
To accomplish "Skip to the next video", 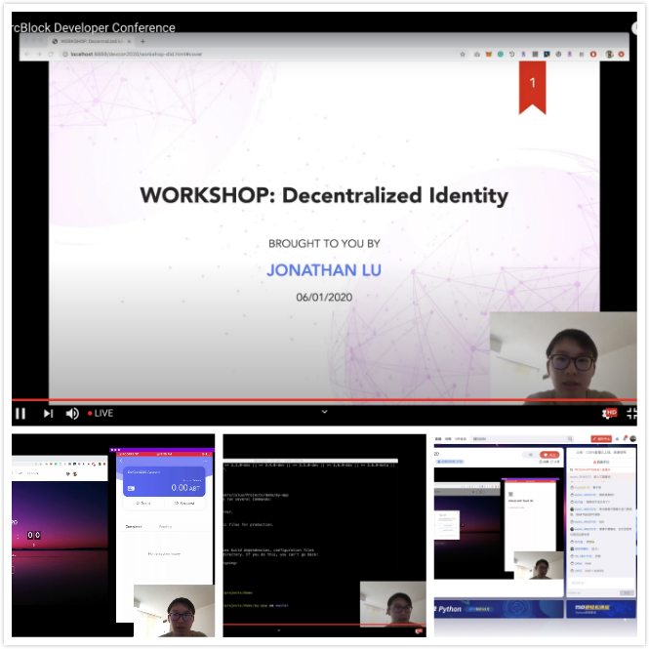I will (x=48, y=414).
